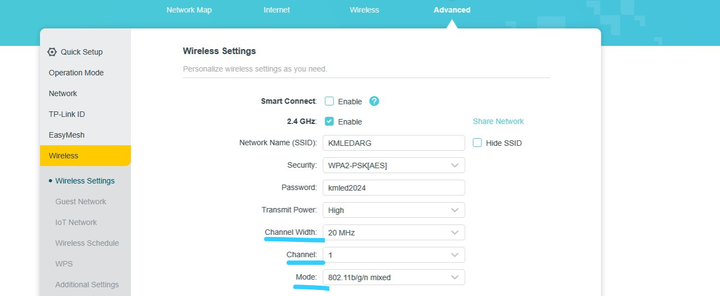Select Guest Network in the sidebar
720x296 pixels.
[x=80, y=202]
